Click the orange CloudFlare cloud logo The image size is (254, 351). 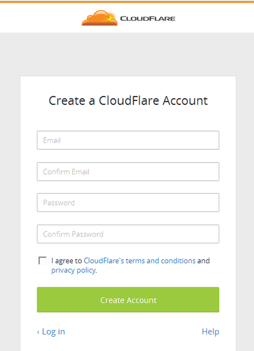99,18
